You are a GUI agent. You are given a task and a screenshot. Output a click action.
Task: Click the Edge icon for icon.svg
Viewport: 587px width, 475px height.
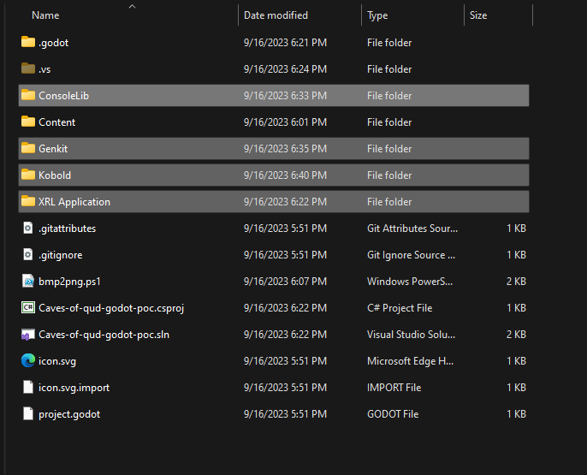(x=28, y=360)
